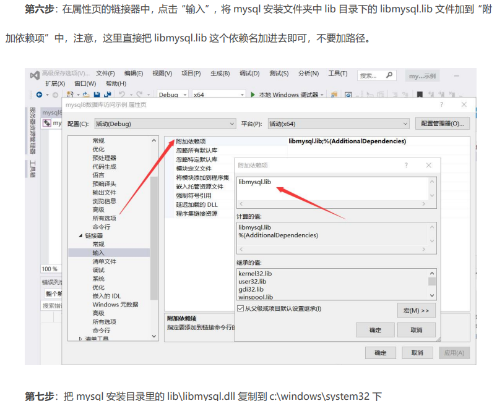The image size is (497, 401).
Task: Click the search magnifier icon in title bar
Action: (x=389, y=75)
